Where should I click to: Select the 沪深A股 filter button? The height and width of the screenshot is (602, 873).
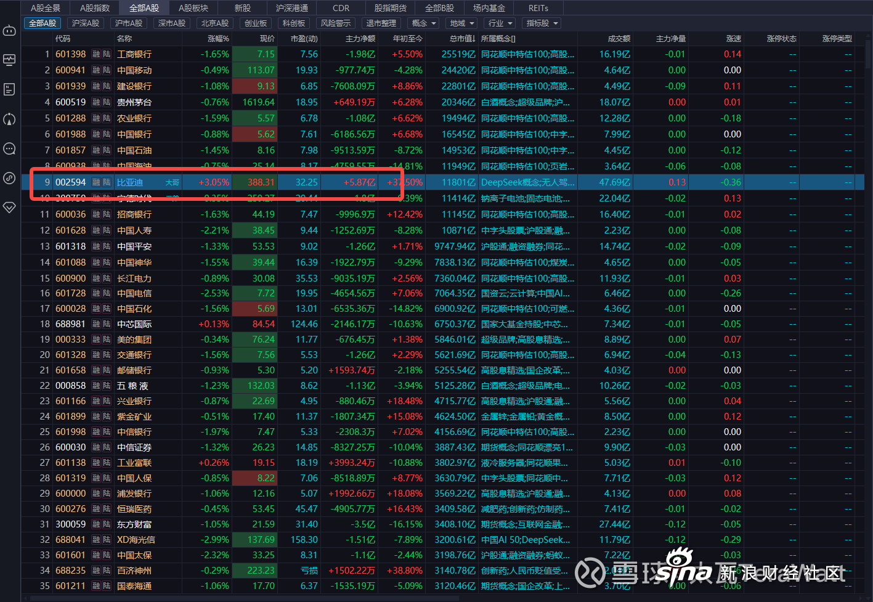86,23
